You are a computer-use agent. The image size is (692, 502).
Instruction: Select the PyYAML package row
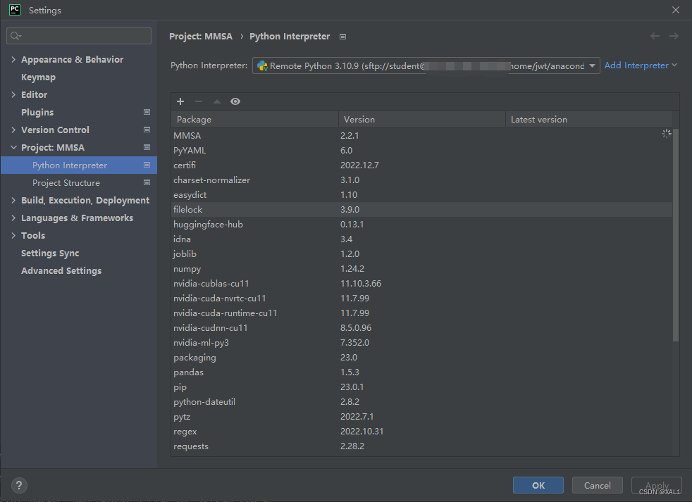tap(421, 151)
